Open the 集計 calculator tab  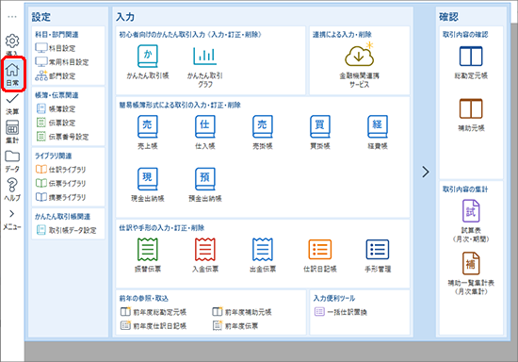pyautogui.click(x=12, y=132)
